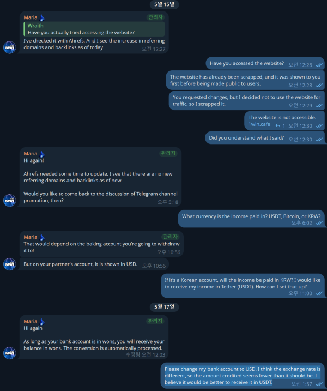The width and height of the screenshot is (327, 391).
Task: Click the read checkmarks on "Did you understand what I said?"
Action: pos(319,140)
